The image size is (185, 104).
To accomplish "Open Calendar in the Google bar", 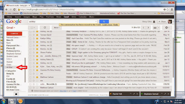I will click(83, 17).
